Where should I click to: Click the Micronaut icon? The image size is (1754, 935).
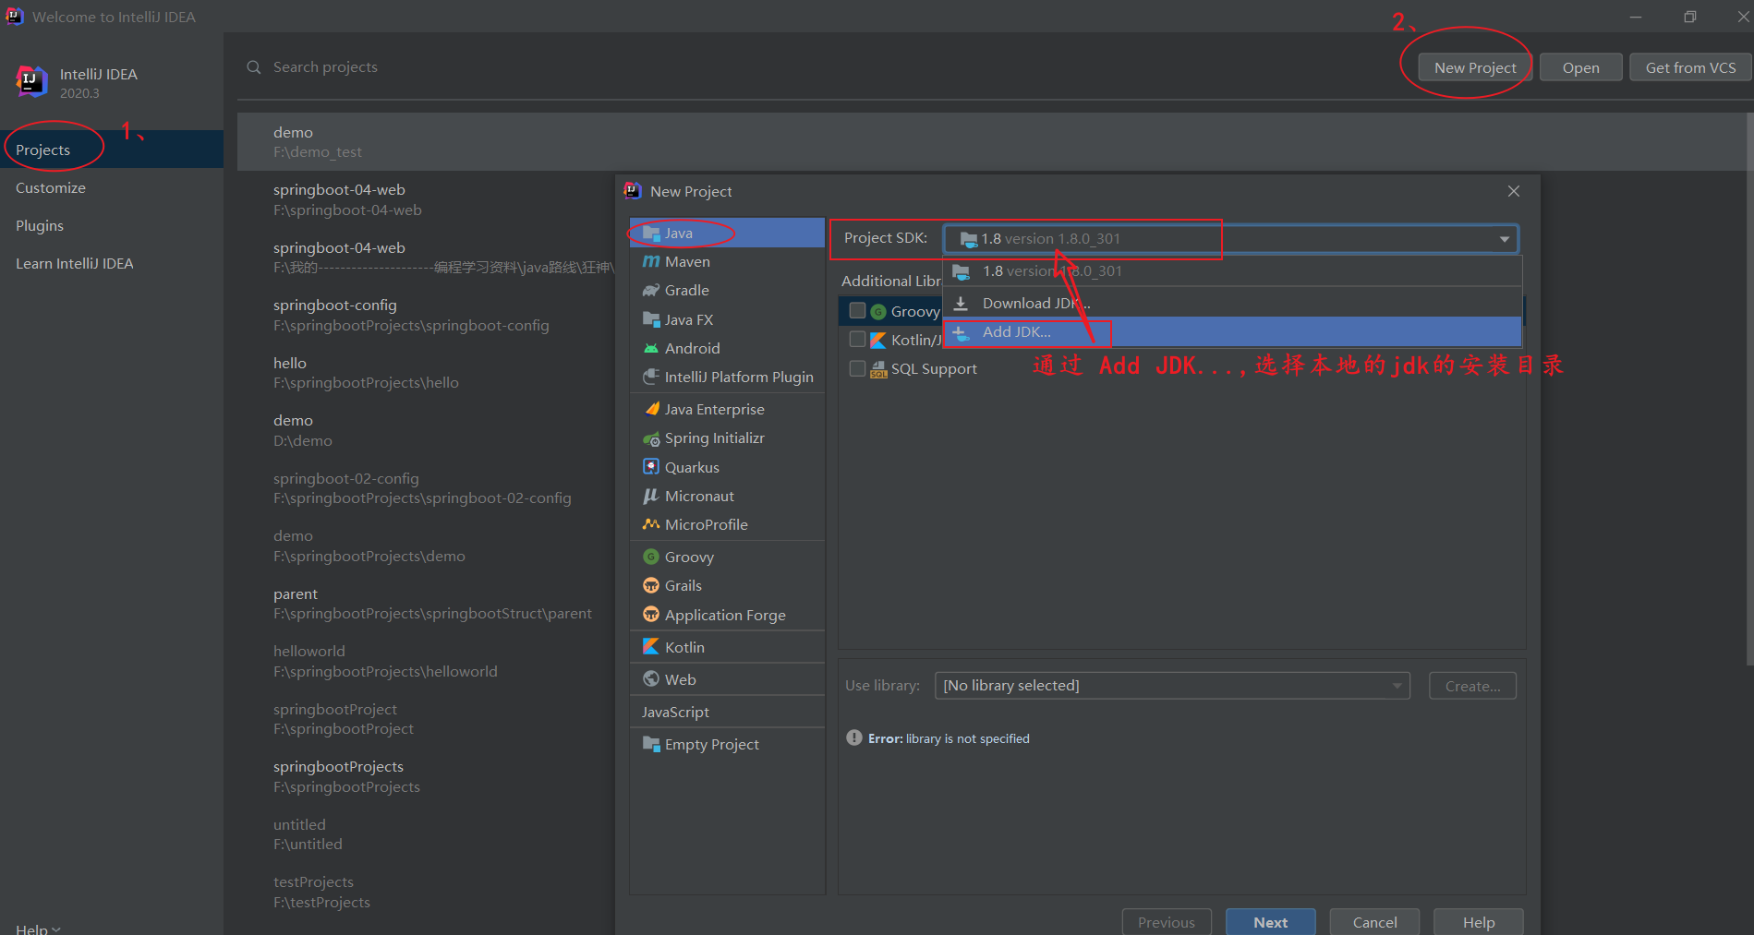pos(651,496)
